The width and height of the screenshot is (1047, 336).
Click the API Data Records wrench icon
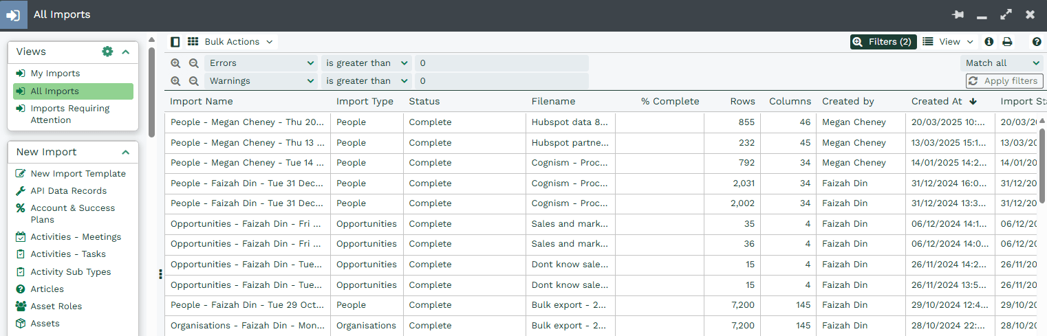21,191
